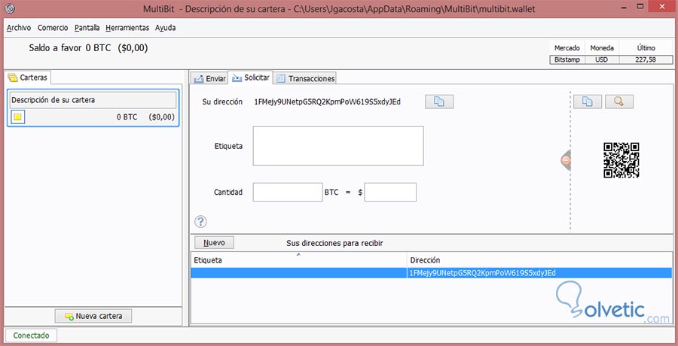Copy the QR code using copy icon above it

[x=587, y=102]
